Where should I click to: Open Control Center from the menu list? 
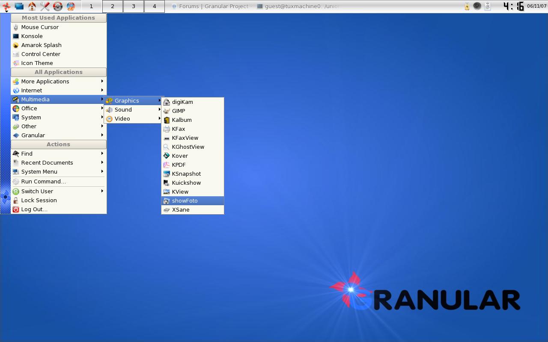click(59, 54)
